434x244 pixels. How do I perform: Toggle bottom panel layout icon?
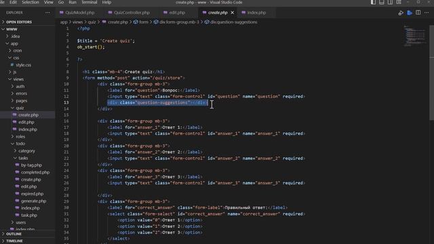click(x=382, y=2)
